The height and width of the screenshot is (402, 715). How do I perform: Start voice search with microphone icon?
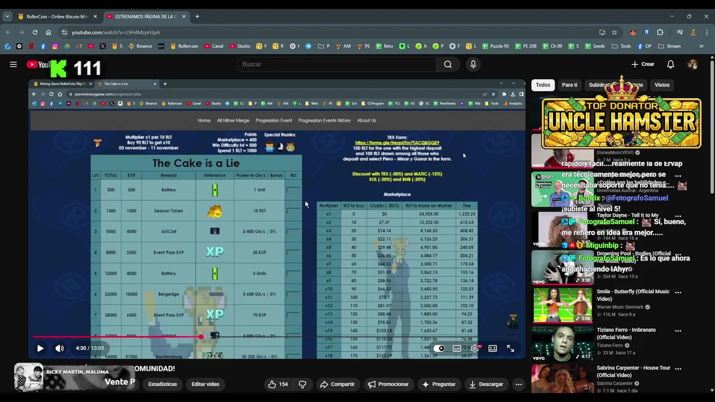point(473,64)
